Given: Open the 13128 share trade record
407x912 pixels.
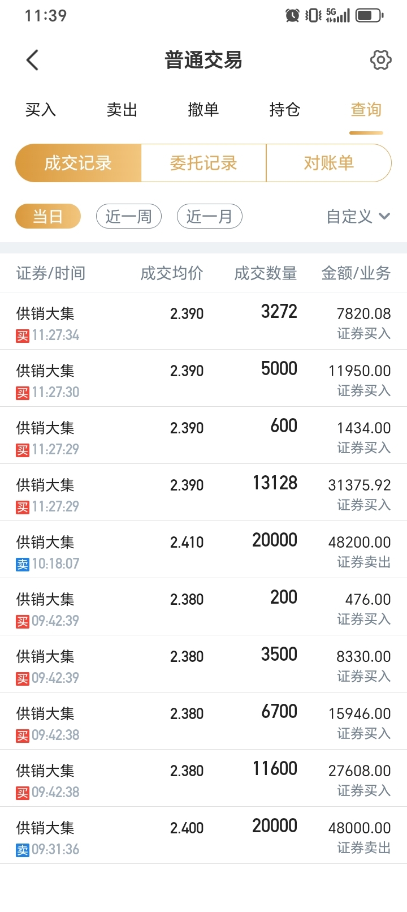Looking at the screenshot, I should [203, 492].
